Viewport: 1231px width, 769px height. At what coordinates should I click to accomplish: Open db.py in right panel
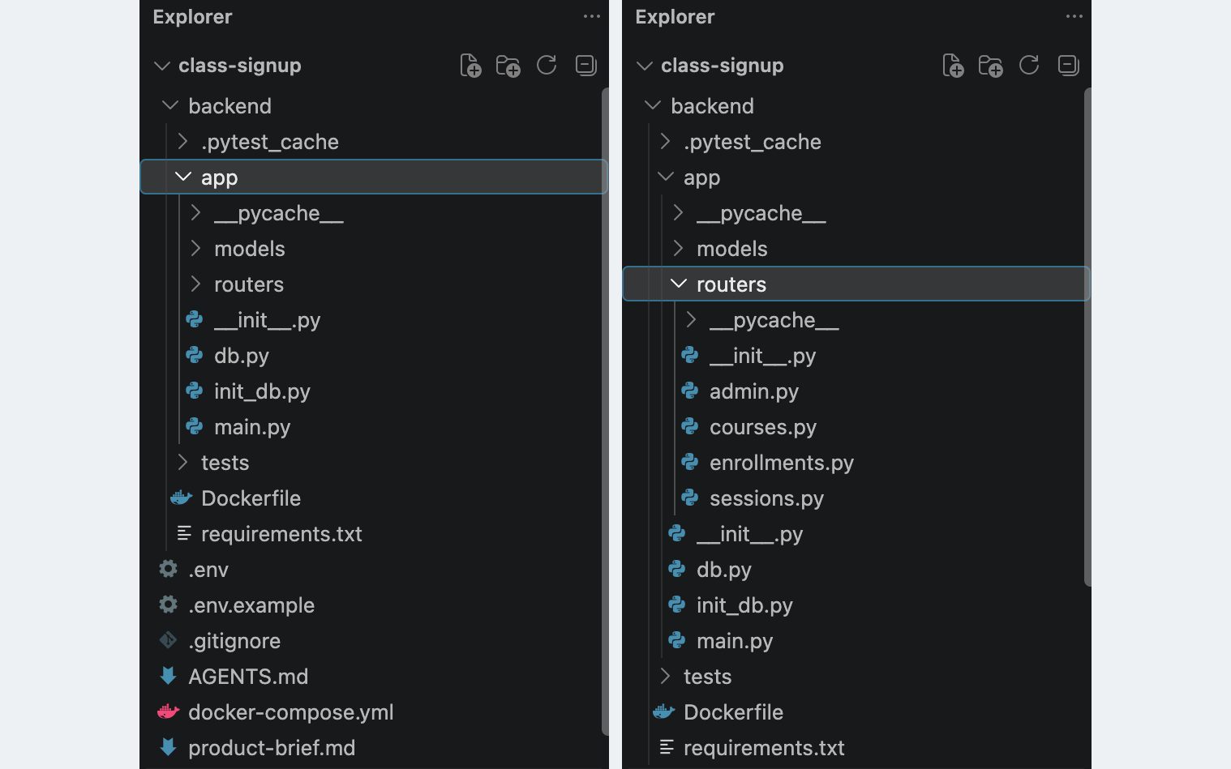(x=724, y=570)
